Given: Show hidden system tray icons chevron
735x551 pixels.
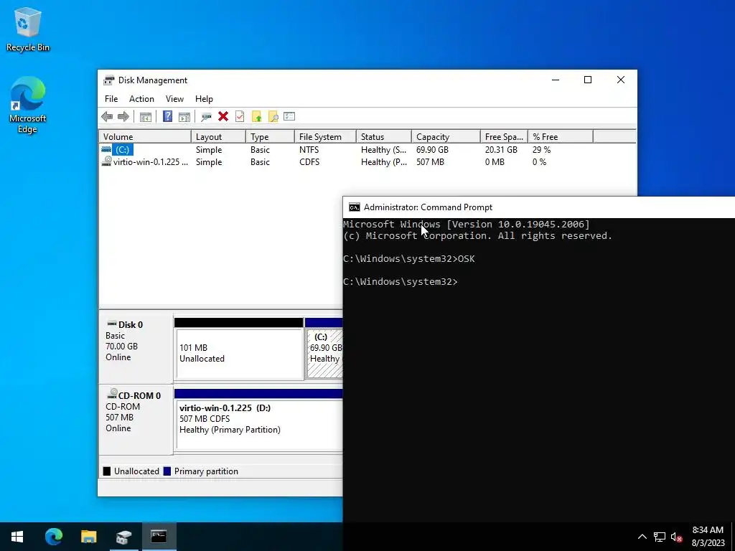Looking at the screenshot, I should coord(642,537).
